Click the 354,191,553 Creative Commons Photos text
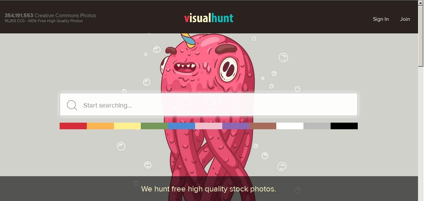Image resolution: width=424 pixels, height=201 pixels. coord(50,15)
